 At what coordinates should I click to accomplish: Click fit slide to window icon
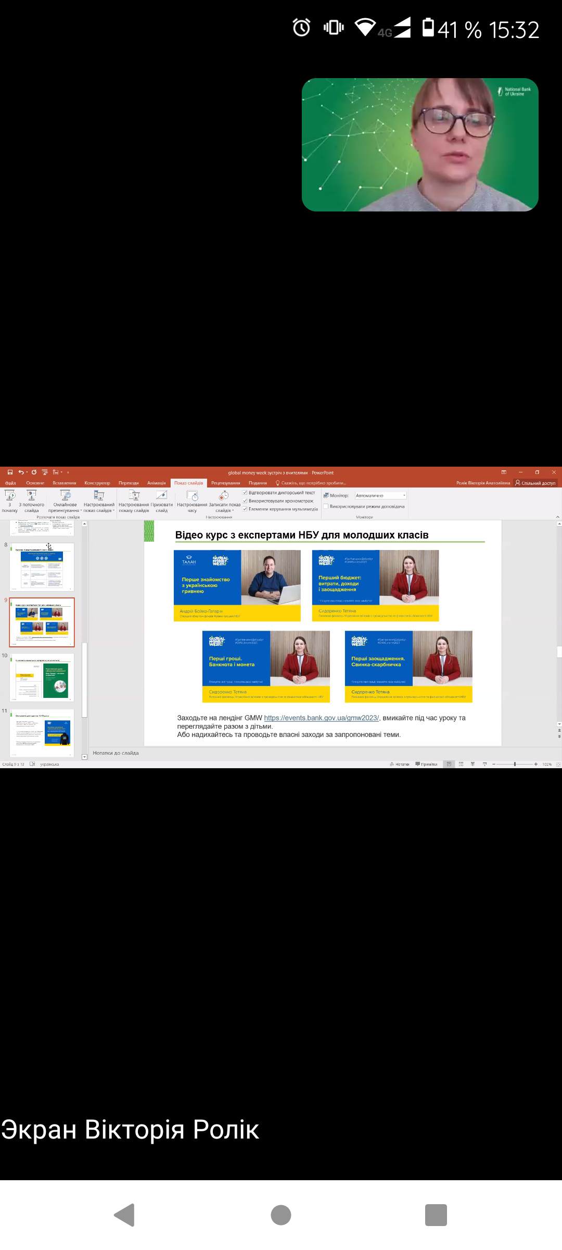click(558, 764)
